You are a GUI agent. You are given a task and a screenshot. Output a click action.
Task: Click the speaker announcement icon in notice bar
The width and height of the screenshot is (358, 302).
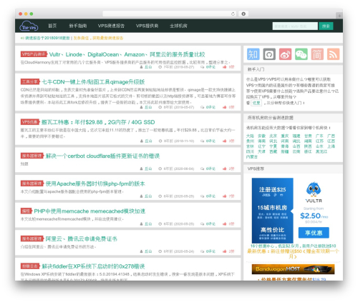tap(22, 38)
